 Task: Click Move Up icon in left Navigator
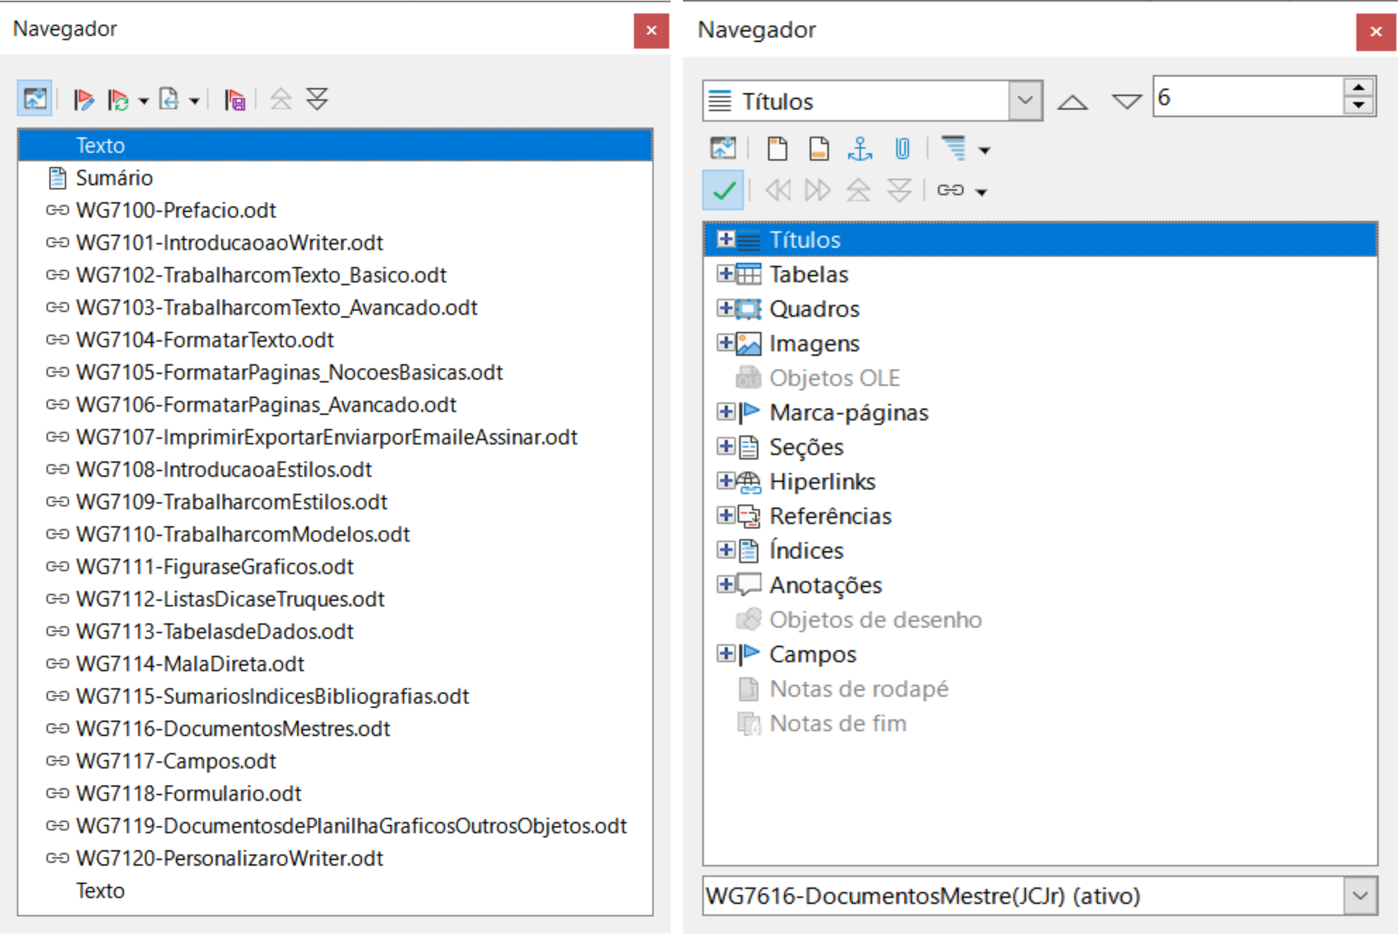coord(281,99)
